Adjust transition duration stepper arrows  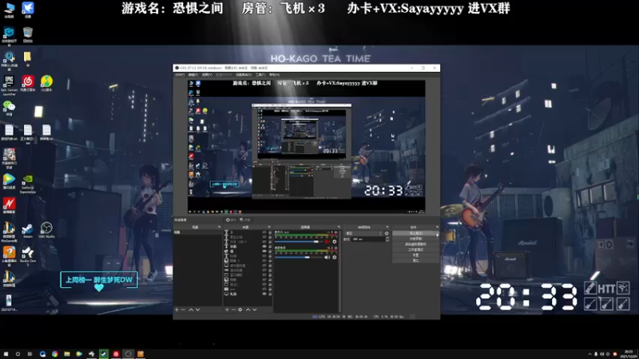click(387, 239)
